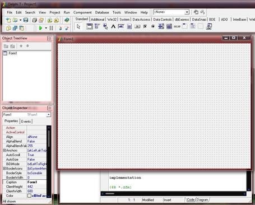Click the green Run program arrow
255x205 pixels.
(x=40, y=28)
